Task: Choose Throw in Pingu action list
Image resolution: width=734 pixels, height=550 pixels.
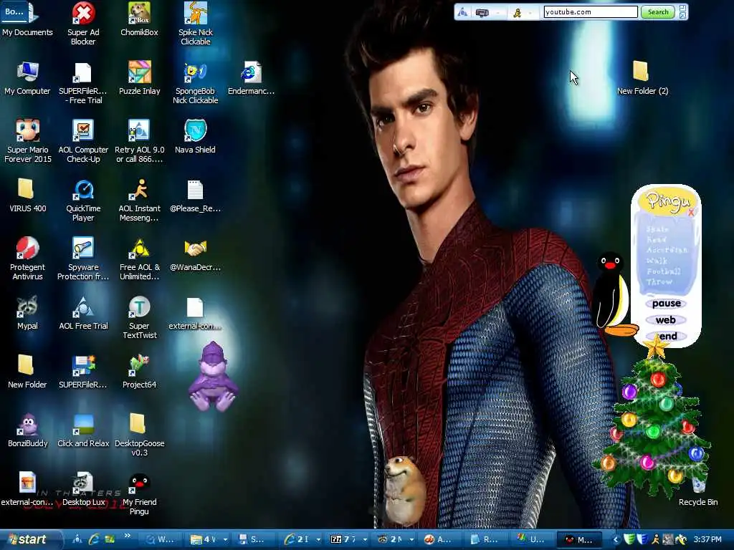Action: pos(659,282)
